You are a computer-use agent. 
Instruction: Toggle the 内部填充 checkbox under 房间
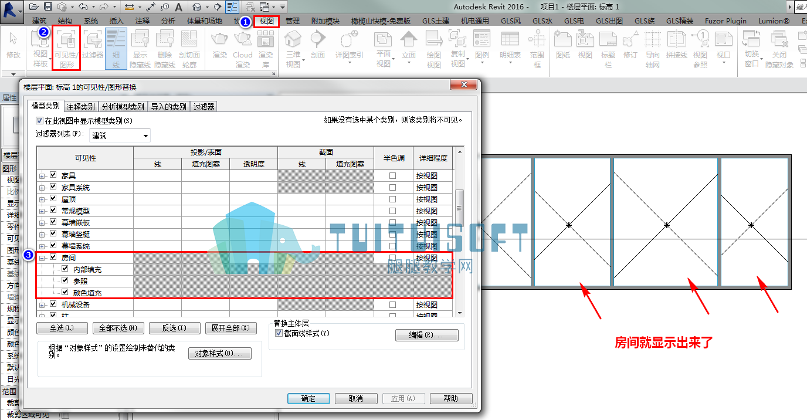[65, 269]
